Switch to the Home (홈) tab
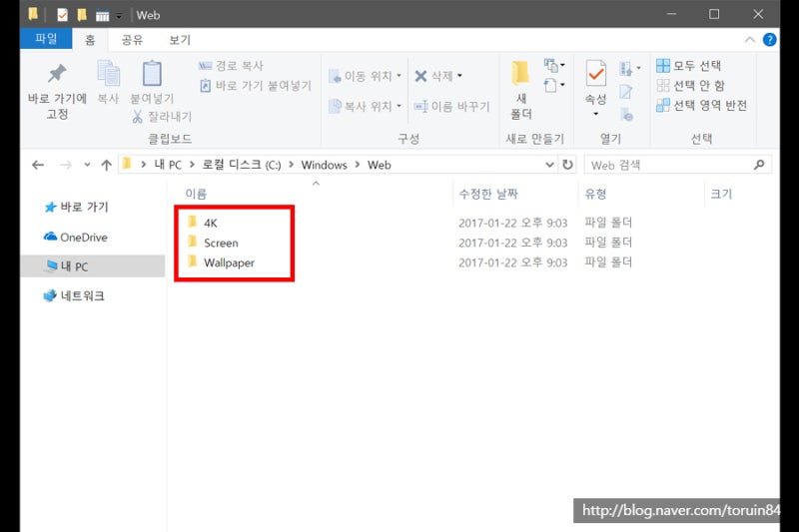This screenshot has height=532, width=799. pos(90,40)
